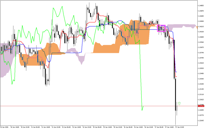Click the 1.33705 price scale label

[201, 58]
